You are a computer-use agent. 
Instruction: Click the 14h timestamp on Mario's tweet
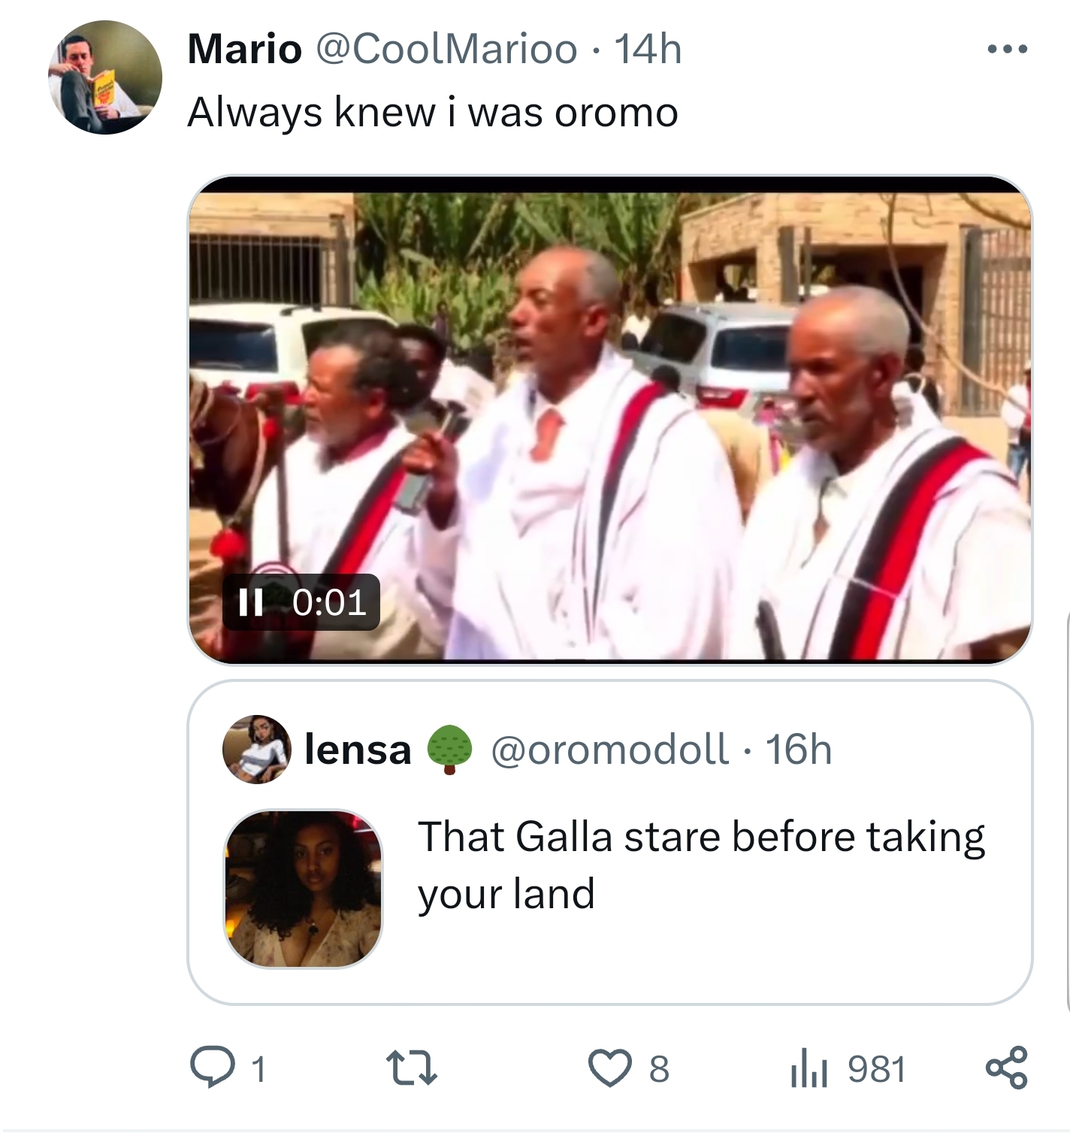[648, 50]
